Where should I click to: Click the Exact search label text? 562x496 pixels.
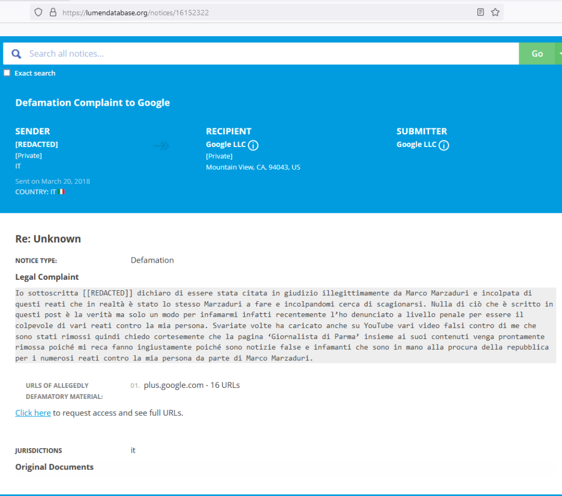click(35, 73)
